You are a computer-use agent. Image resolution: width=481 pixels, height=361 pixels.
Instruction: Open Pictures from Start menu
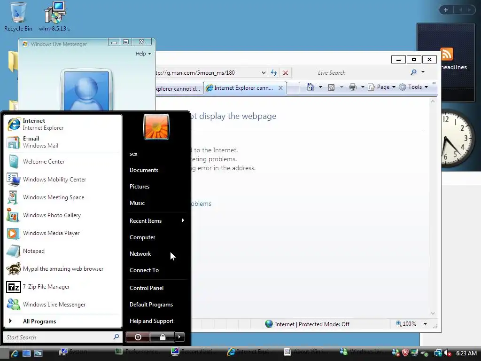(157, 186)
